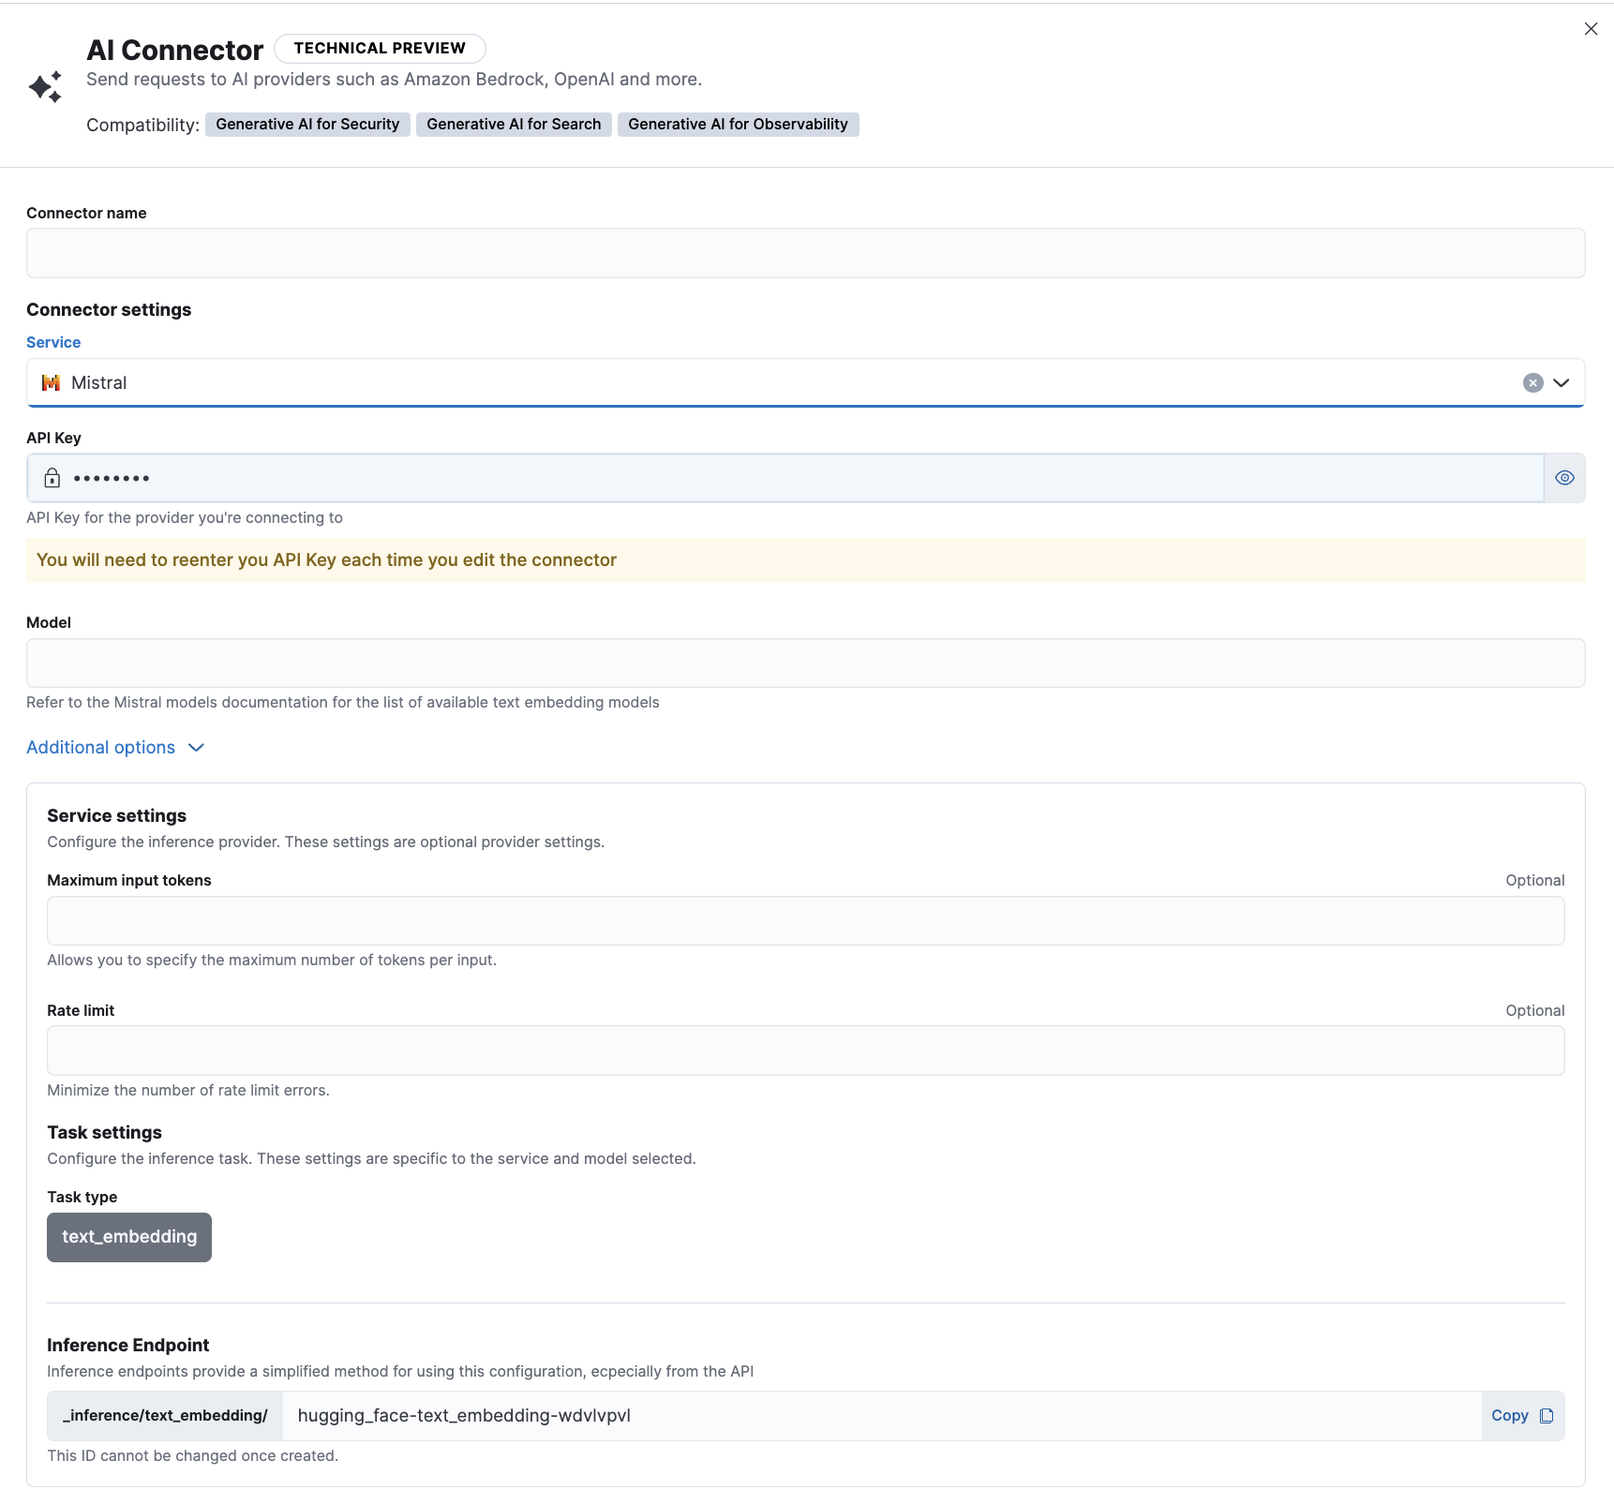
Task: Click the Service field label
Action: [x=53, y=342]
